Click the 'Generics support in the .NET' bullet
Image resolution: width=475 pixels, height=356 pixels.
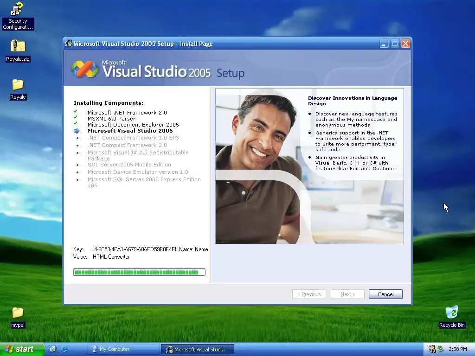(x=356, y=141)
